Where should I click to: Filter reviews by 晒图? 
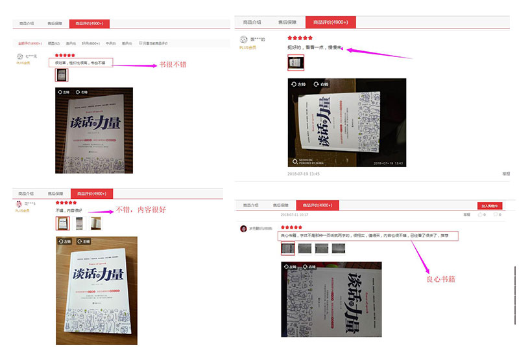(x=54, y=43)
